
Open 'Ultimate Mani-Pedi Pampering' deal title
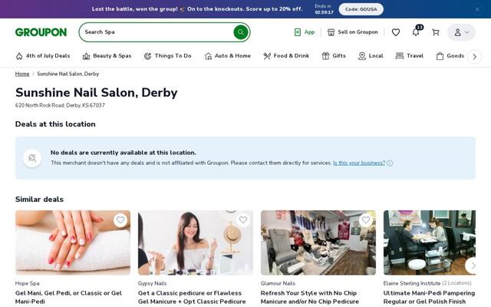pos(429,297)
